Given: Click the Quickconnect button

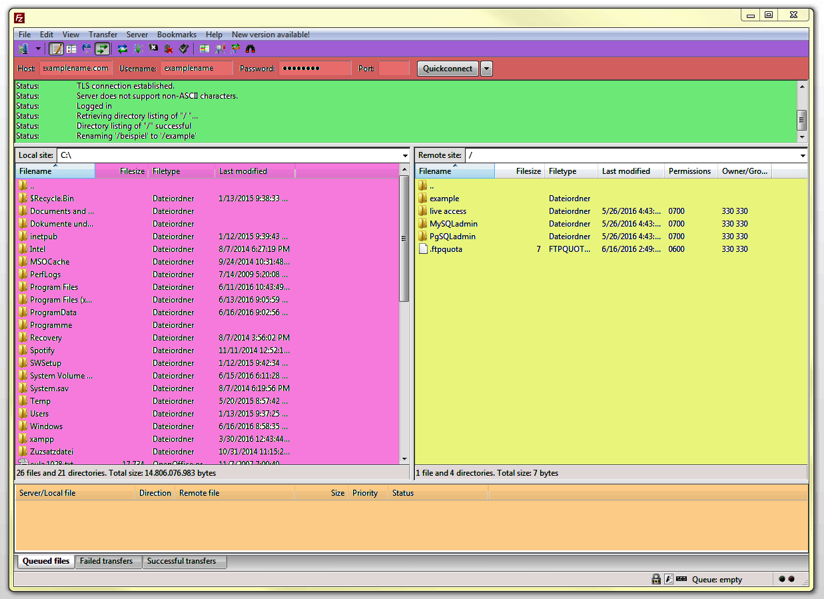Looking at the screenshot, I should click(x=448, y=69).
